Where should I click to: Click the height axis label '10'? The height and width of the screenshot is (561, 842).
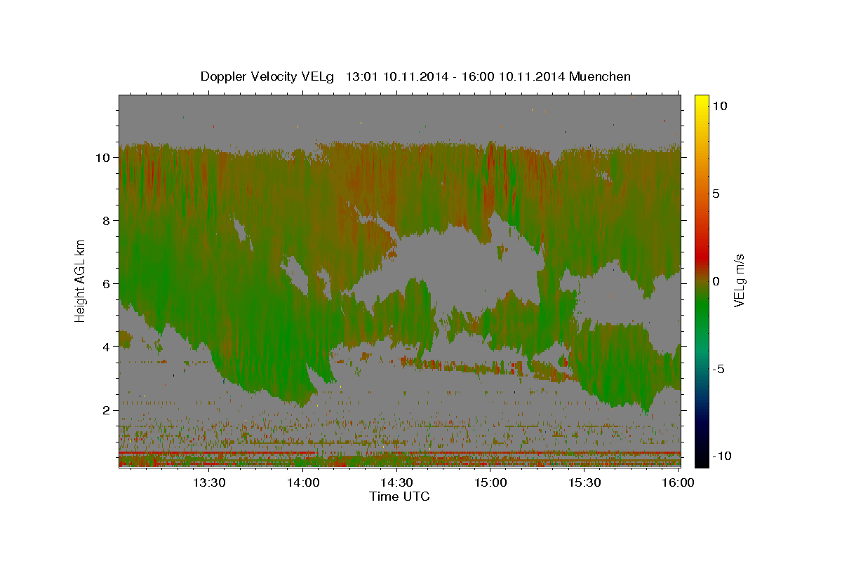[102, 158]
